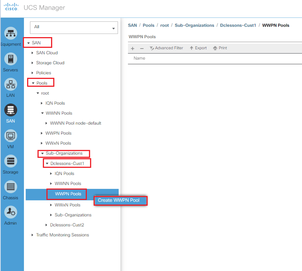Screen dimensions: 302x271
Task: Expand WWxN Pools under root
Action: (x=42, y=143)
